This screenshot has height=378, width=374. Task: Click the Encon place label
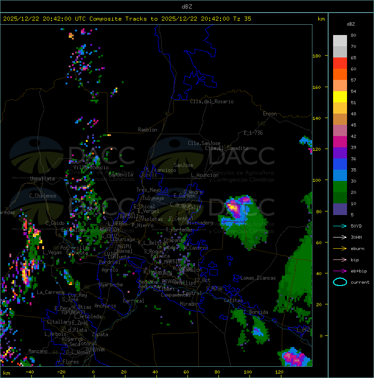(x=270, y=114)
